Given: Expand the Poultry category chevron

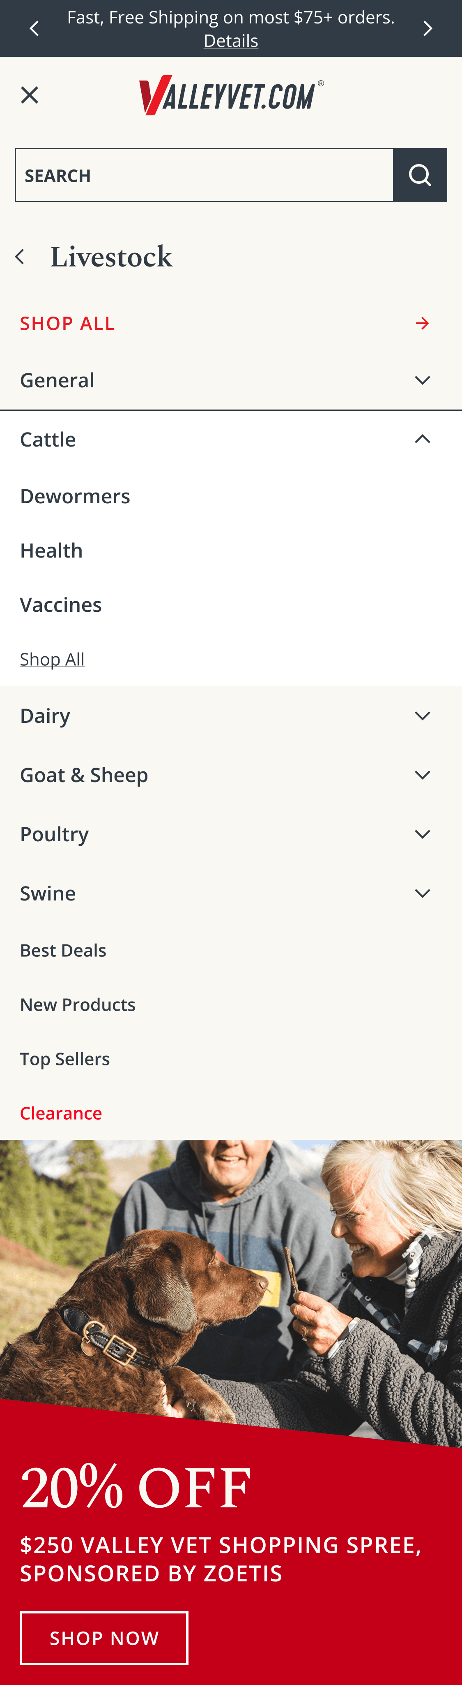Looking at the screenshot, I should click(x=422, y=834).
